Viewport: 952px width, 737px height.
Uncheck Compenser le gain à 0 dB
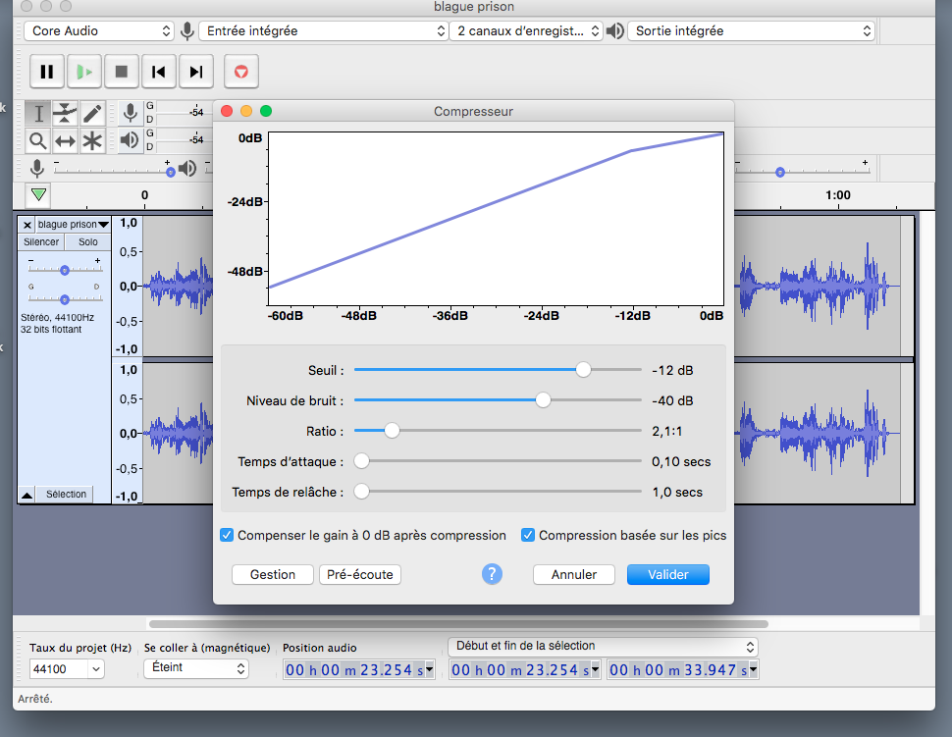(x=227, y=536)
